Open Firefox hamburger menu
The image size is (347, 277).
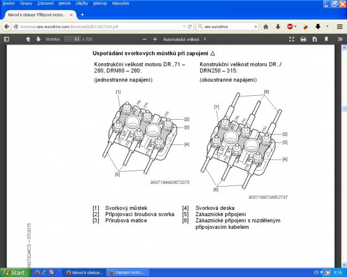point(340,27)
